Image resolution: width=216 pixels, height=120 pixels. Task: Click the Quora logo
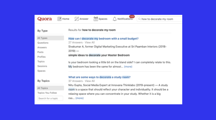tap(45, 19)
